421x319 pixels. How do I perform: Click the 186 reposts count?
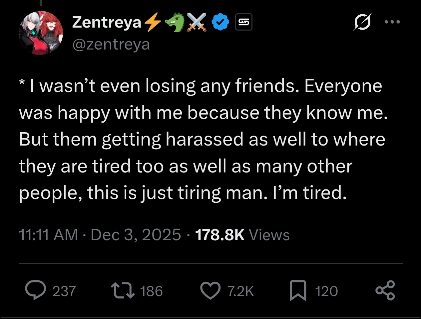(x=151, y=291)
